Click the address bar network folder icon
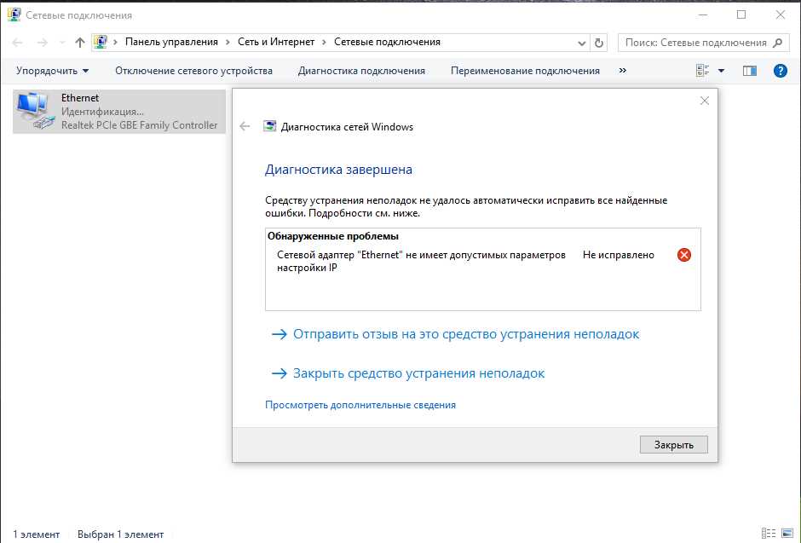Viewport: 801px width, 543px height. [101, 42]
